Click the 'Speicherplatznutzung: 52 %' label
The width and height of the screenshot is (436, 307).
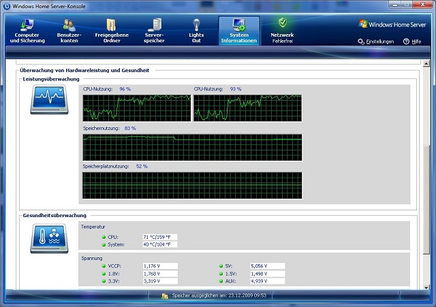115,166
